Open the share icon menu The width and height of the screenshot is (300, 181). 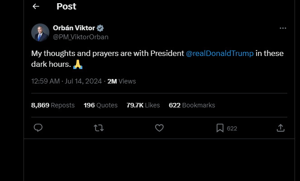click(x=281, y=128)
